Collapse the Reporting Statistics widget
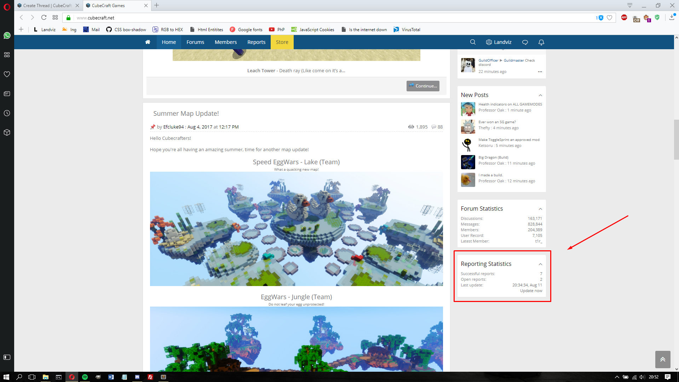Image resolution: width=679 pixels, height=382 pixels. pyautogui.click(x=540, y=264)
